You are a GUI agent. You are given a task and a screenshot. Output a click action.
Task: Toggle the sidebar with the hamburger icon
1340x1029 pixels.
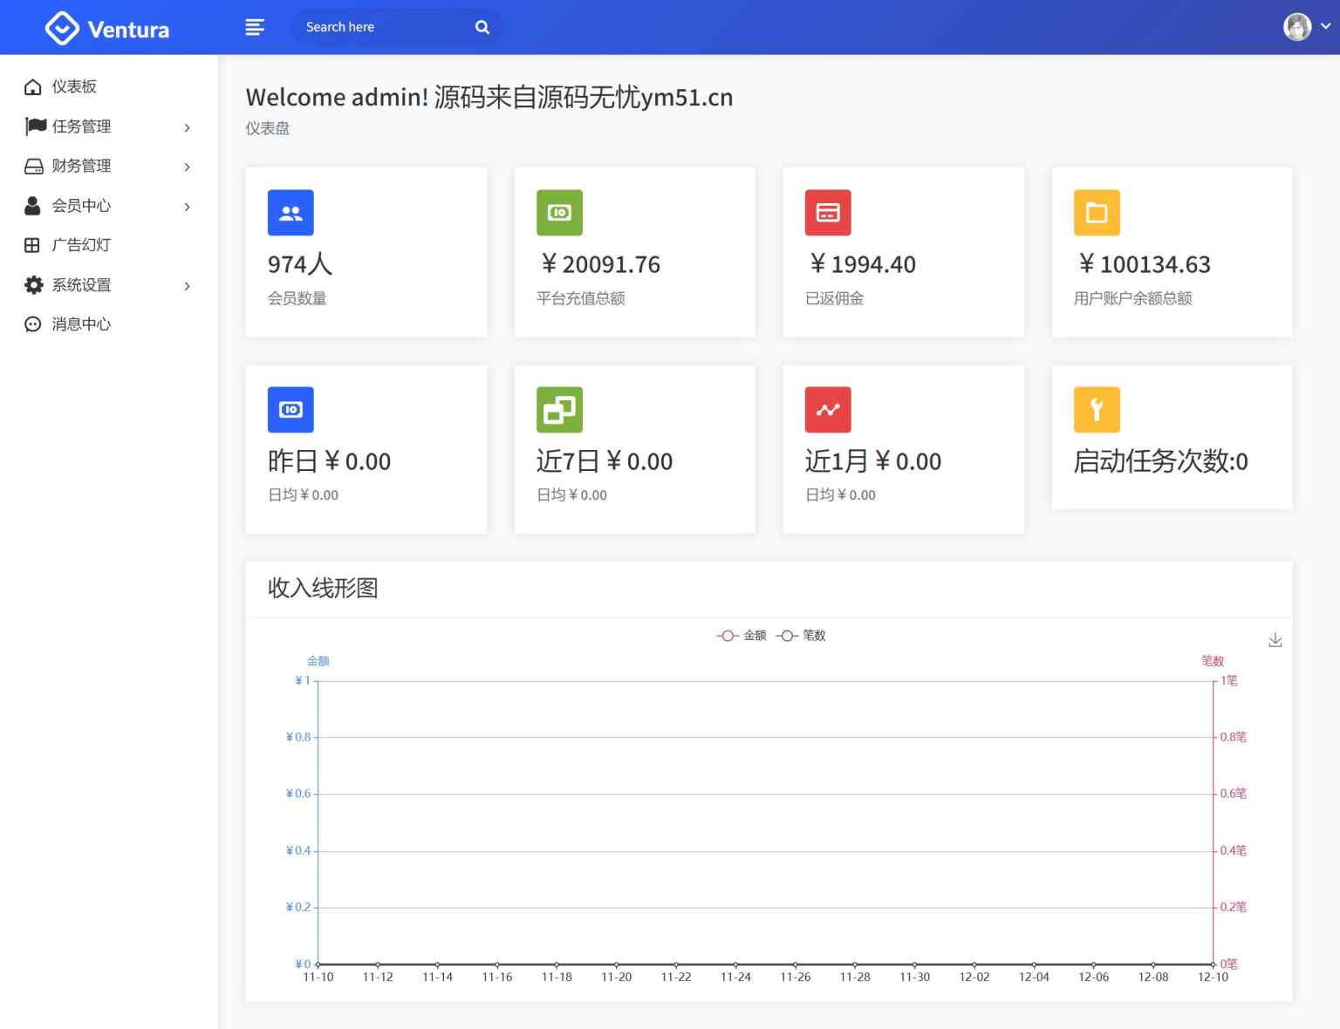255,27
